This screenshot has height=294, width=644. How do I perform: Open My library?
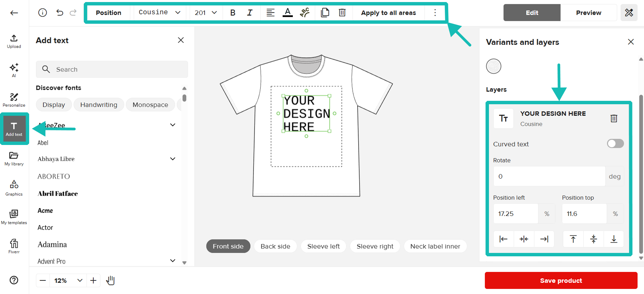click(14, 159)
